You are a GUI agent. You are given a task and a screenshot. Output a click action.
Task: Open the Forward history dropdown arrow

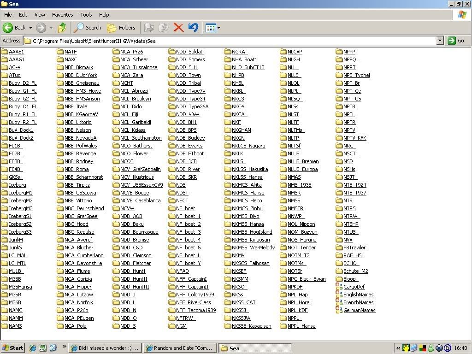51,28
